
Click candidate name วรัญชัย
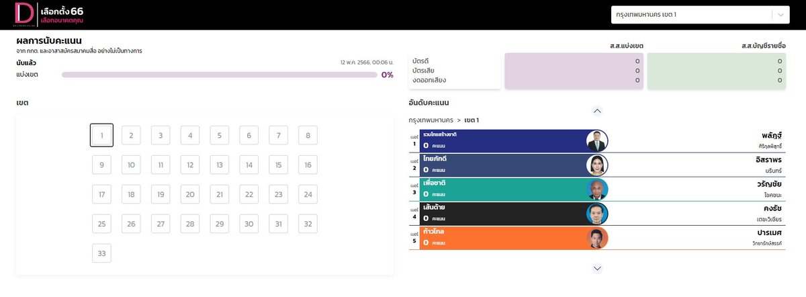(770, 184)
